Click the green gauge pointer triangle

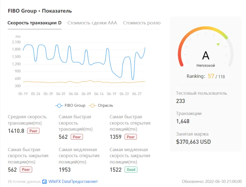pos(218,44)
